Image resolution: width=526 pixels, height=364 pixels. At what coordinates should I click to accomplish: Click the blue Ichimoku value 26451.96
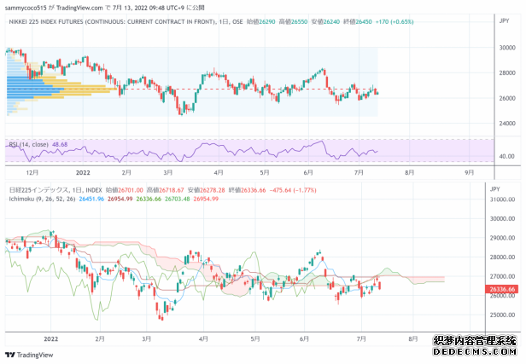pyautogui.click(x=91, y=199)
